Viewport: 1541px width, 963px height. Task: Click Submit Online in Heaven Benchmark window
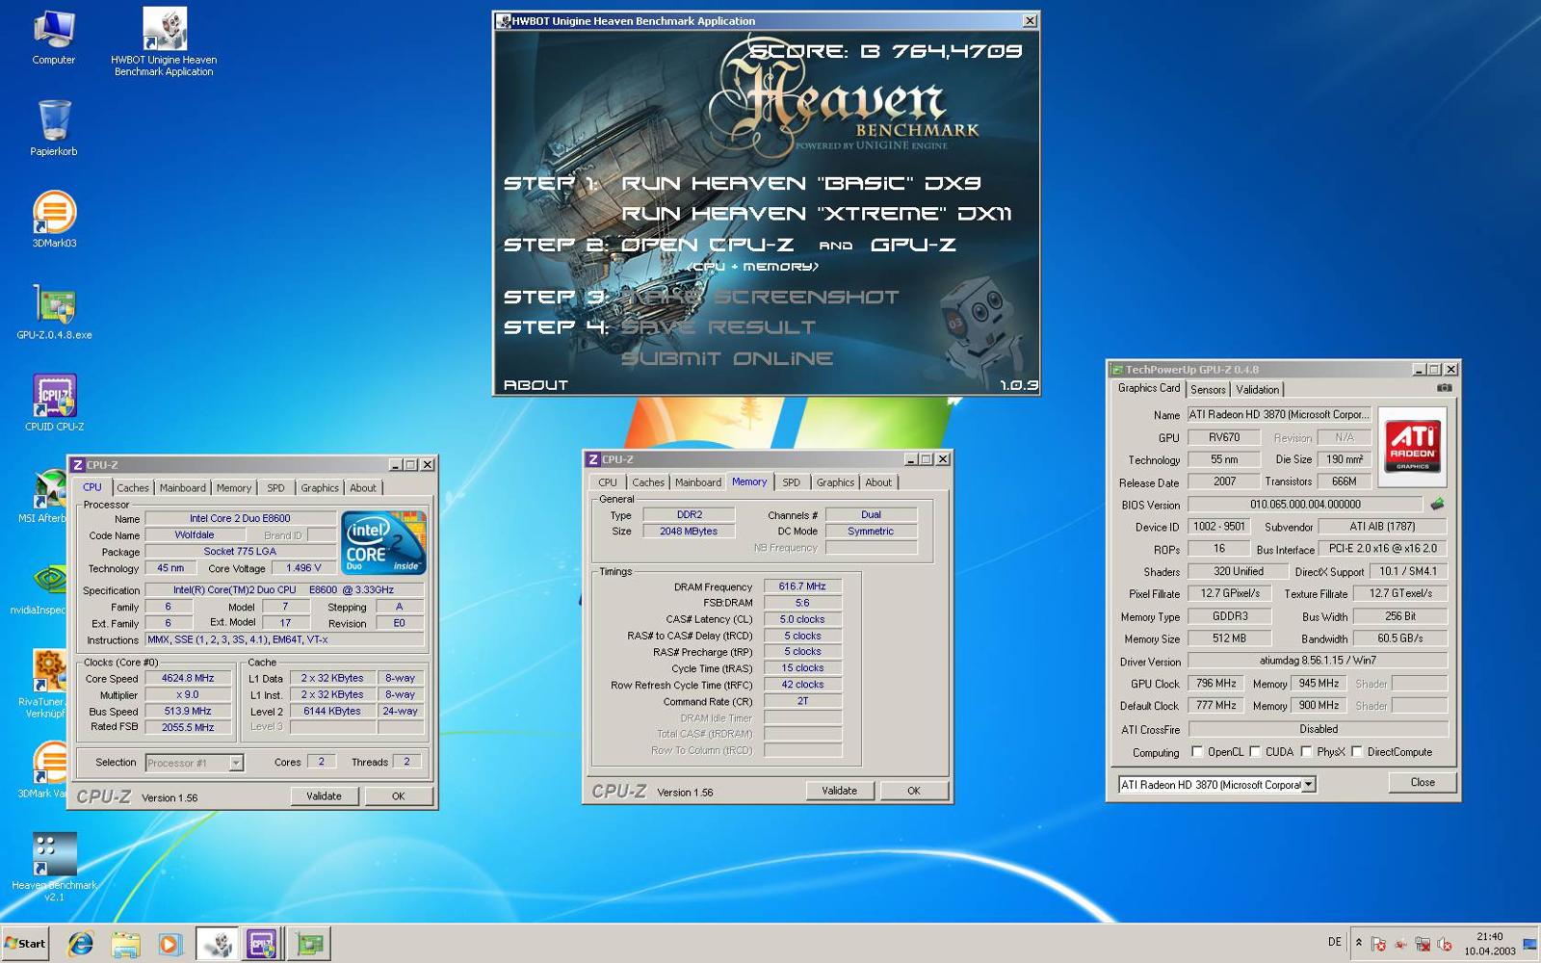tap(727, 359)
